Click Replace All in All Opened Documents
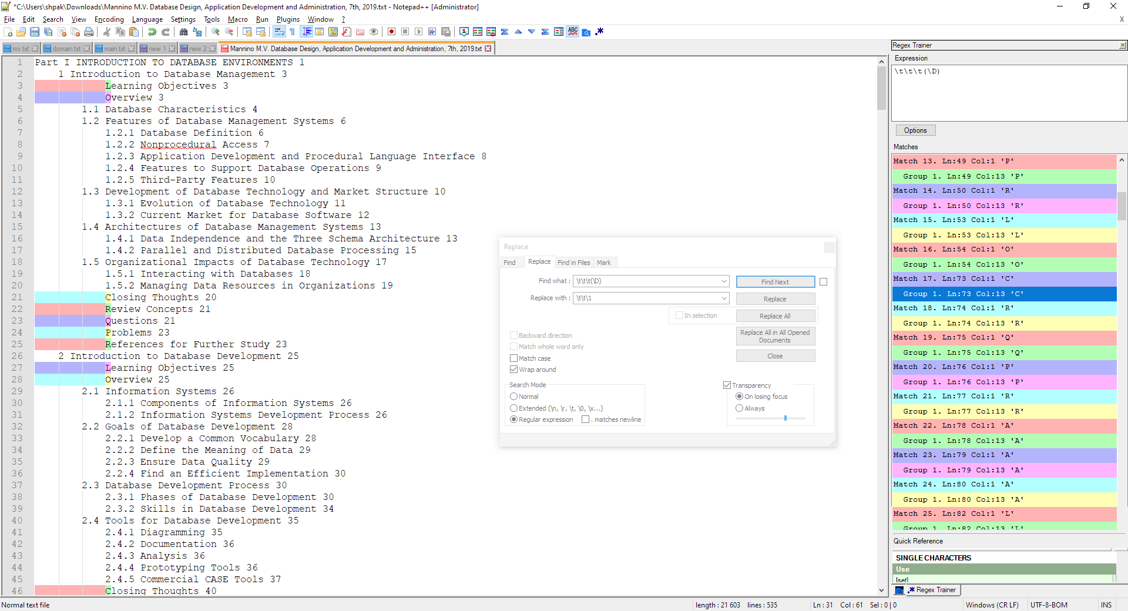The image size is (1128, 611). tap(775, 336)
